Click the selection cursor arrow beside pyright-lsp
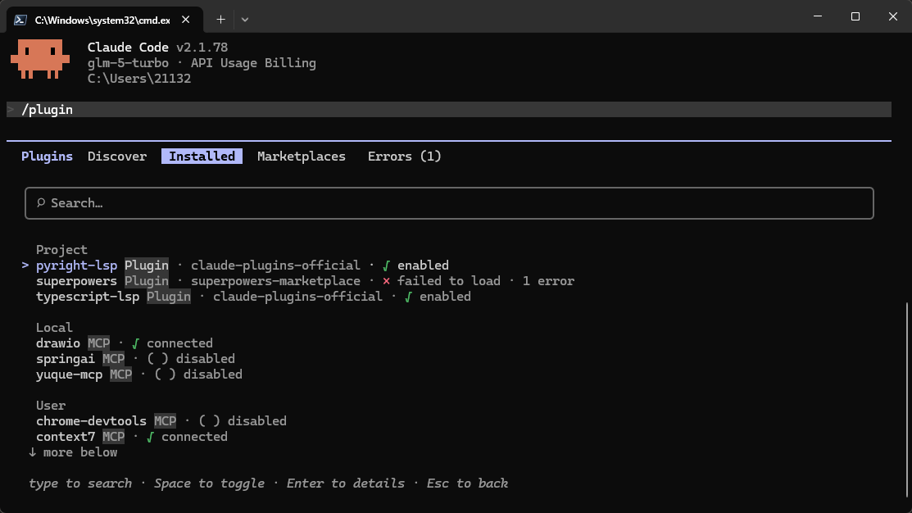The height and width of the screenshot is (513, 912). (25, 266)
